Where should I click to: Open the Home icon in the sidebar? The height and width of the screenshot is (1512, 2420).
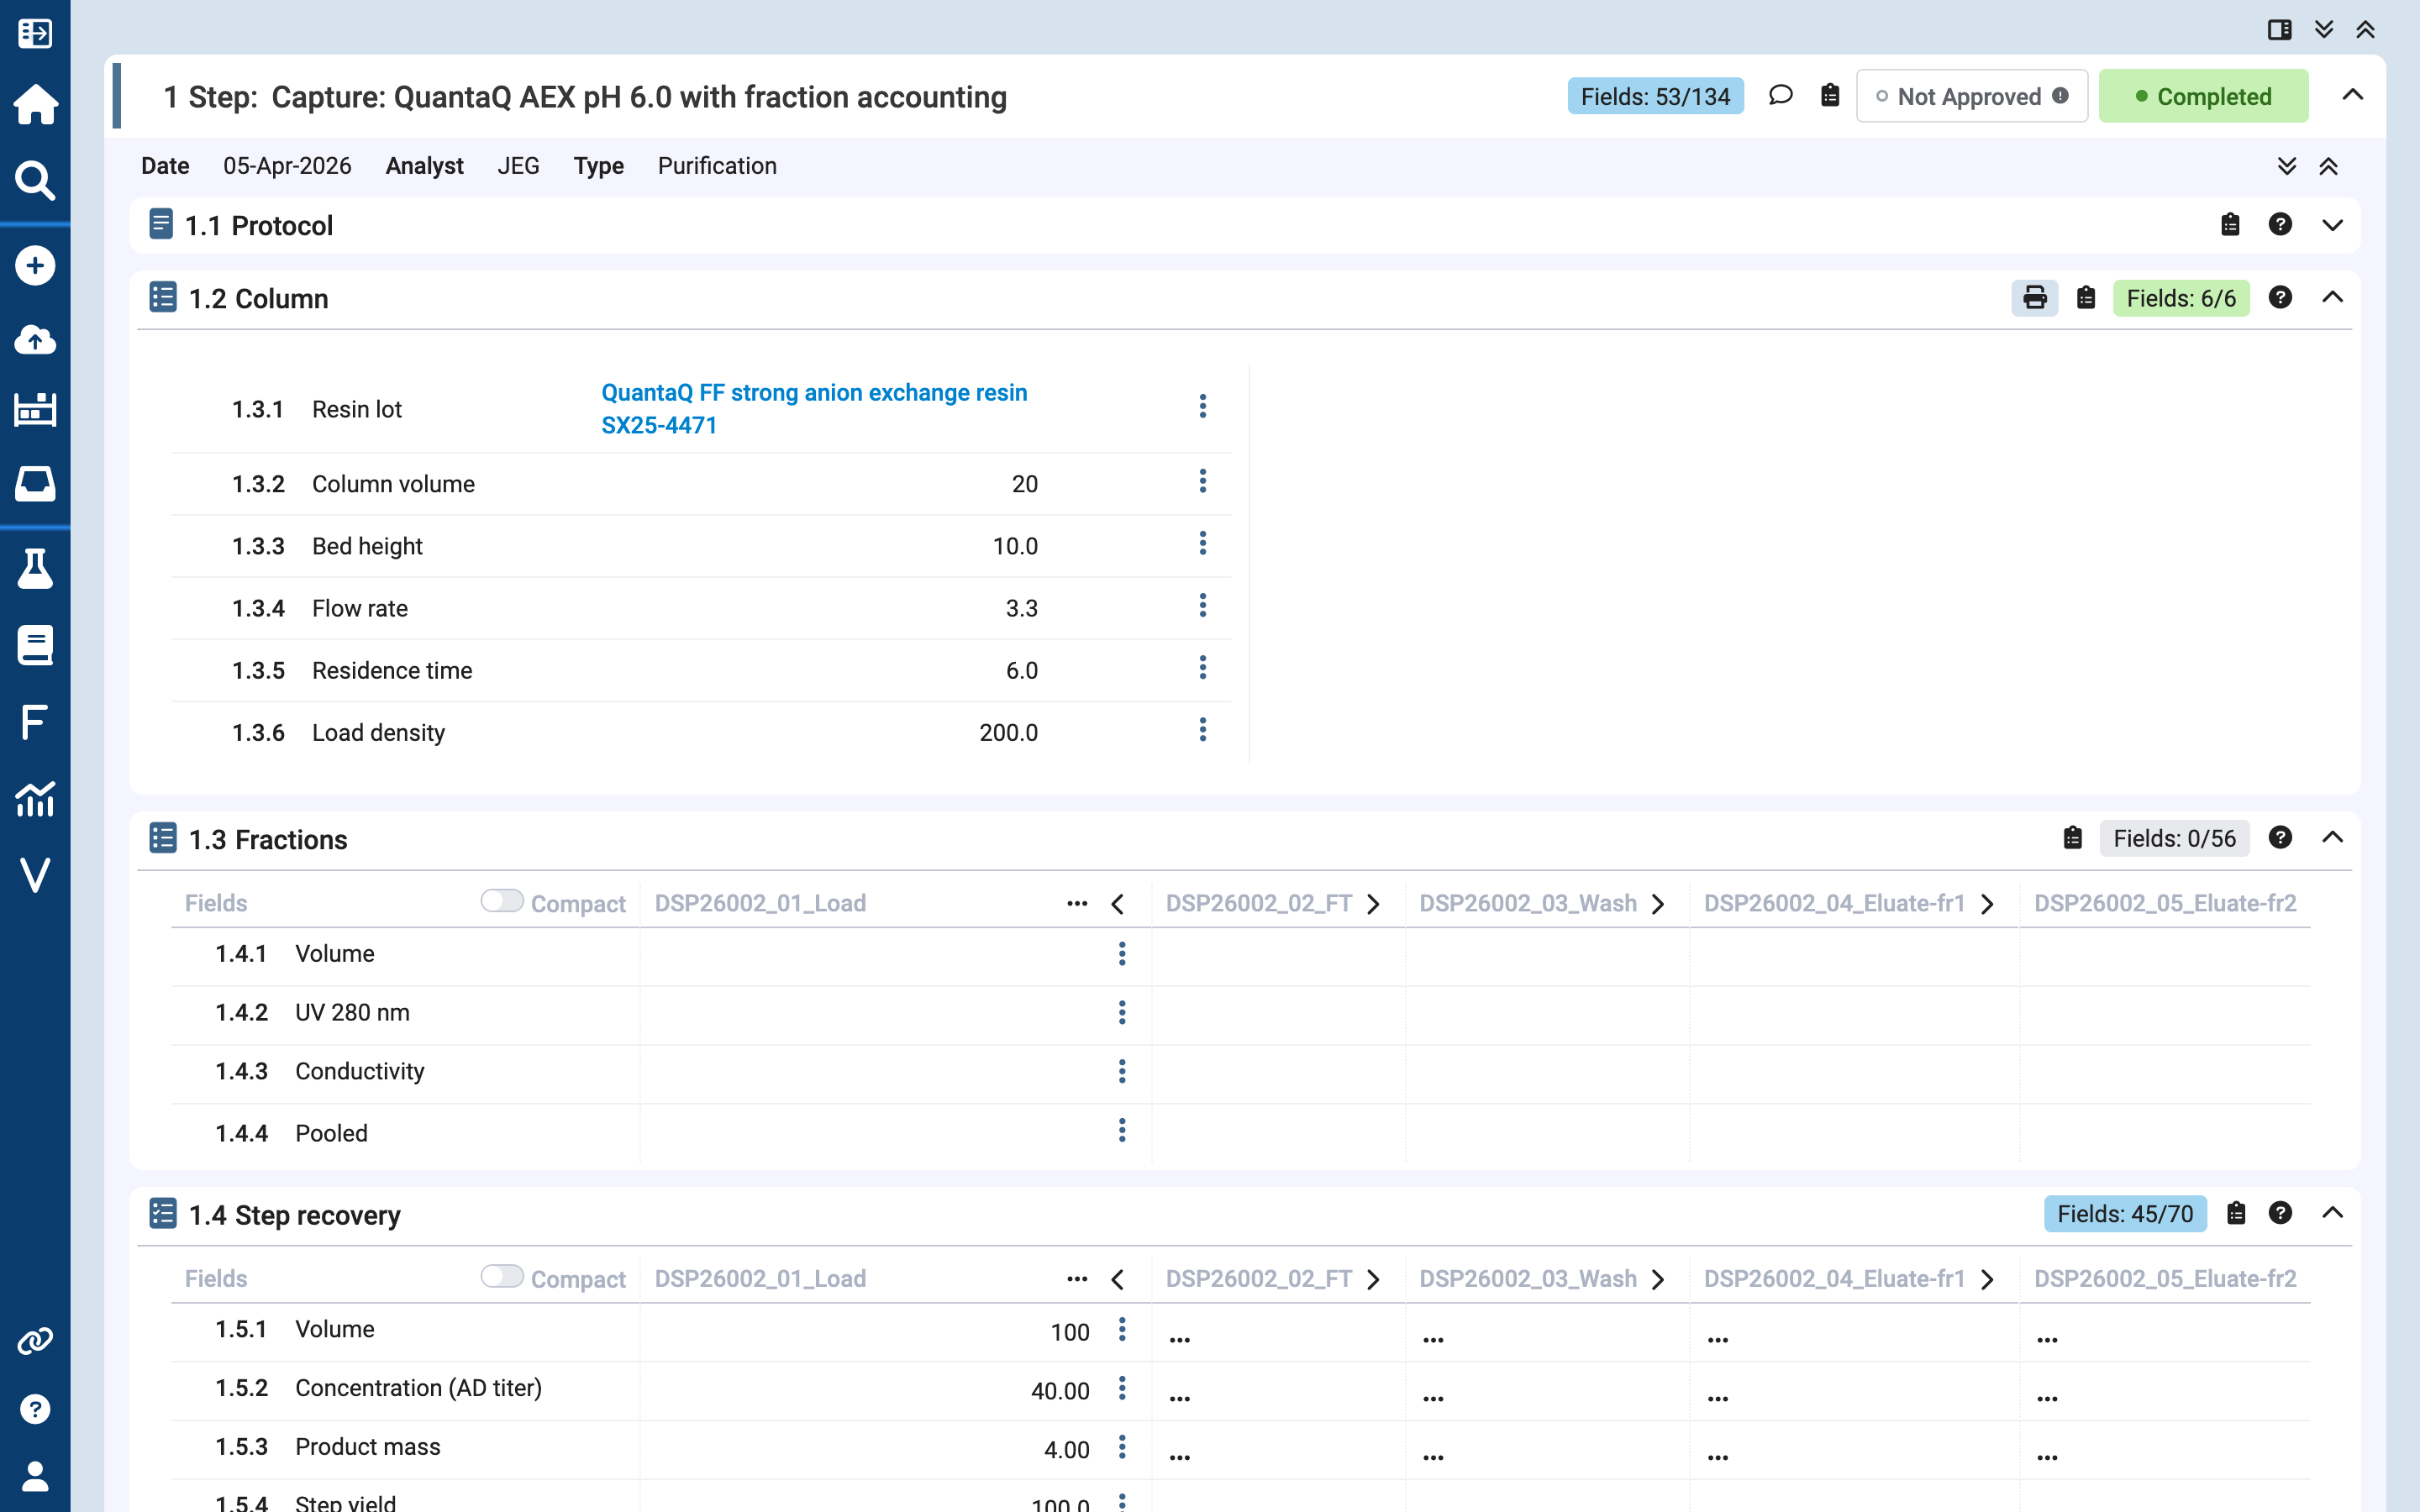(35, 104)
